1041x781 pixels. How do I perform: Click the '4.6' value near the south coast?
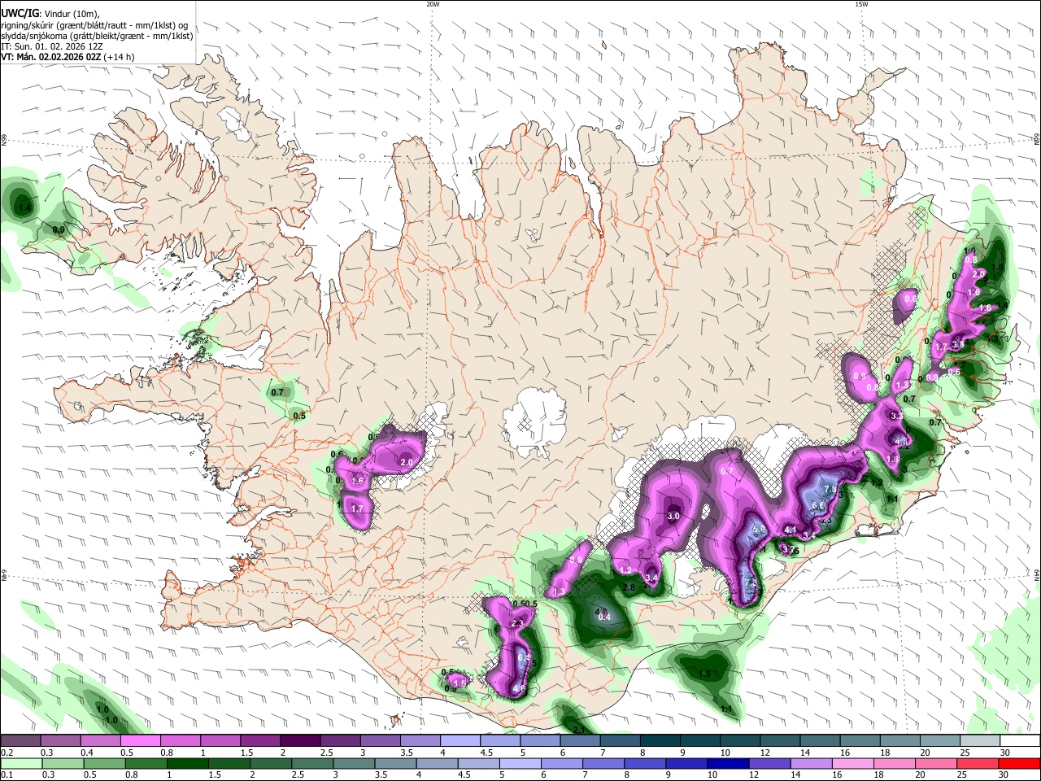[x=519, y=689]
